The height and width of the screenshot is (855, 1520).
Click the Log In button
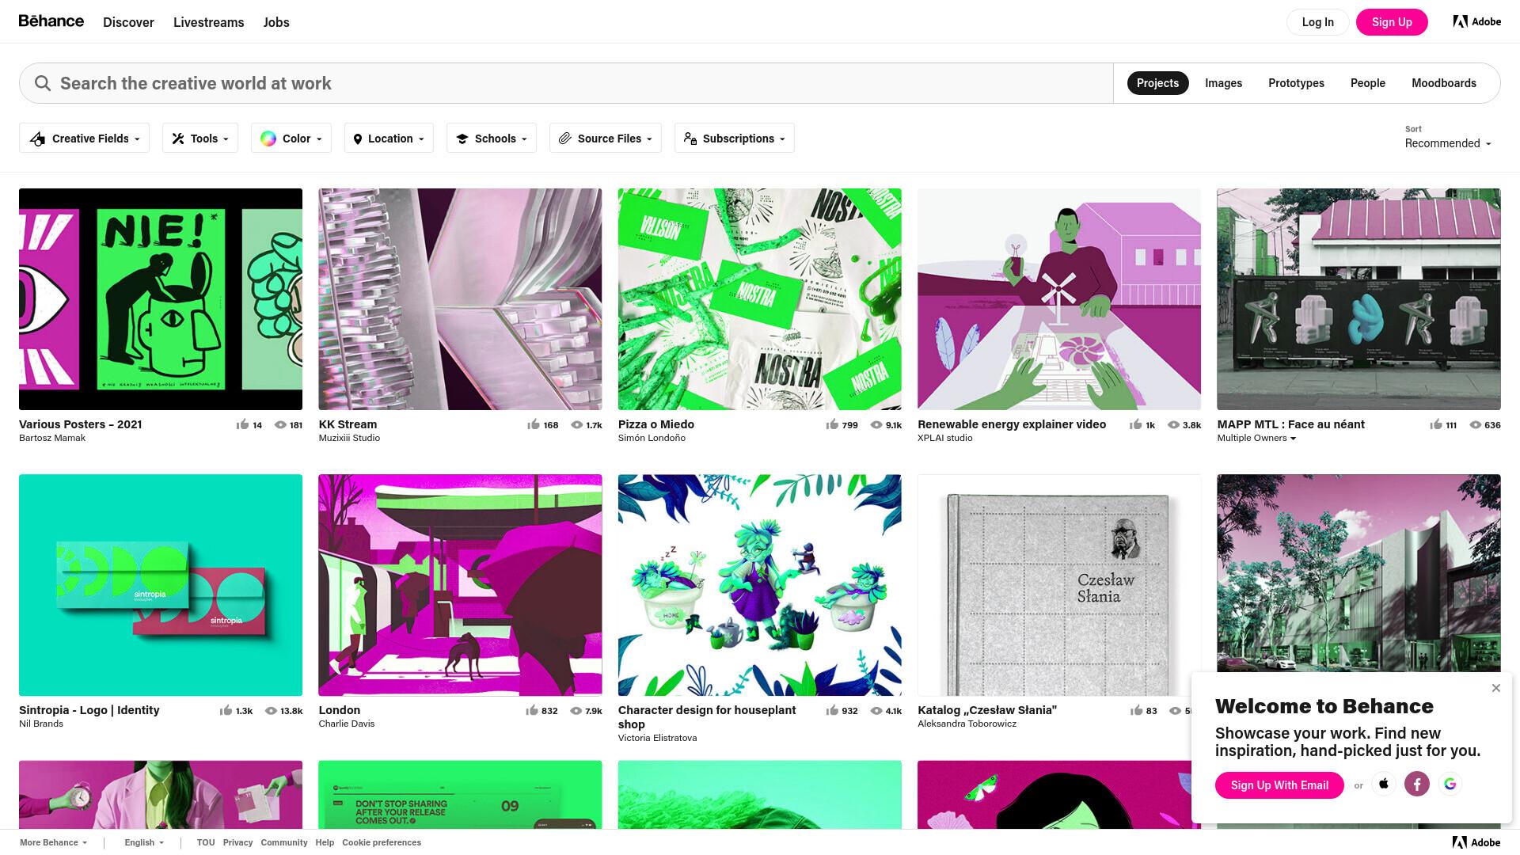coord(1317,22)
